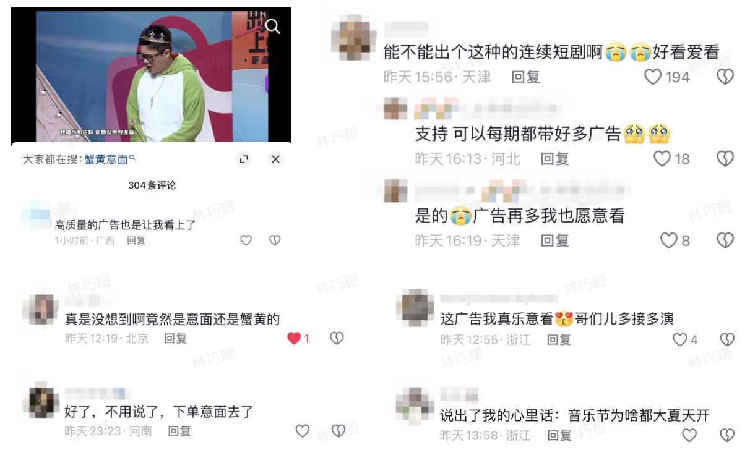Image resolution: width=750 pixels, height=471 pixels.
Task: Unlike the red-hearted 蟹黄 comment
Action: click(x=294, y=338)
